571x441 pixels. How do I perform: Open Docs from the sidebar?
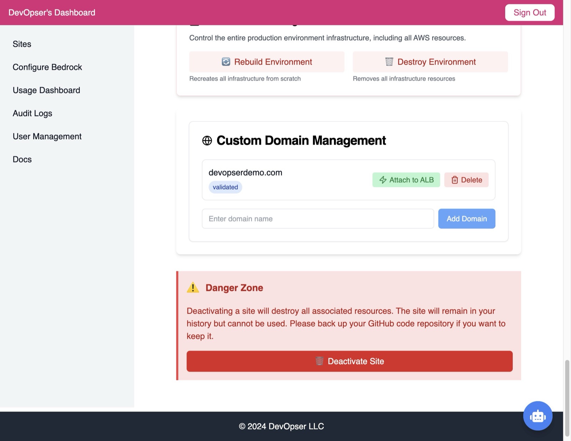tap(22, 159)
